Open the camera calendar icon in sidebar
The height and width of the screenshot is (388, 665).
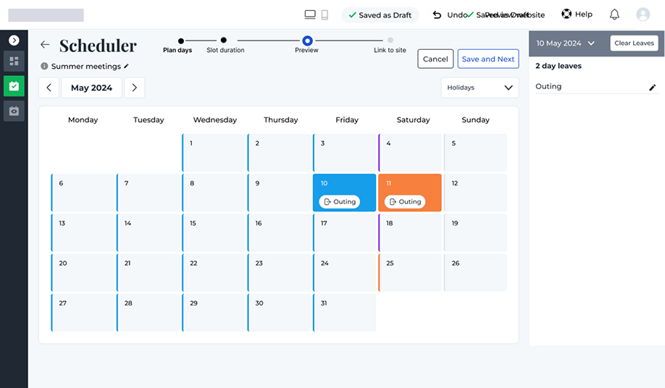14,111
